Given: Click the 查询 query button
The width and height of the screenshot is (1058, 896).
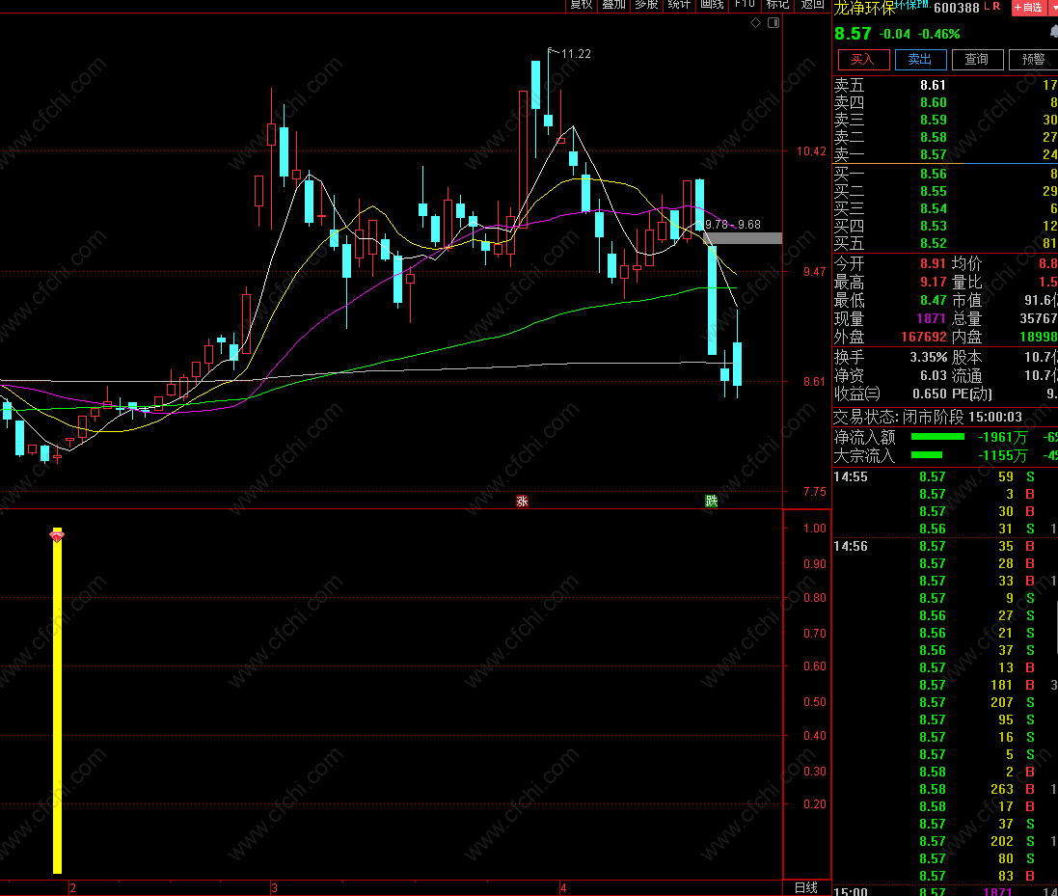Looking at the screenshot, I should point(977,60).
